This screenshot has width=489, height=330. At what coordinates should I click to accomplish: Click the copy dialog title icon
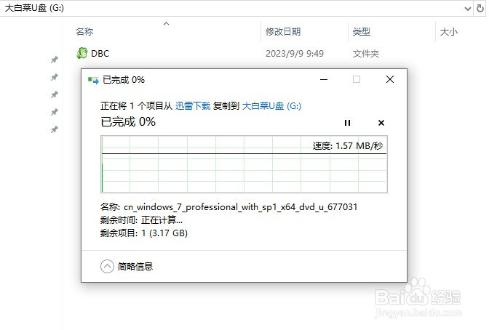click(93, 80)
